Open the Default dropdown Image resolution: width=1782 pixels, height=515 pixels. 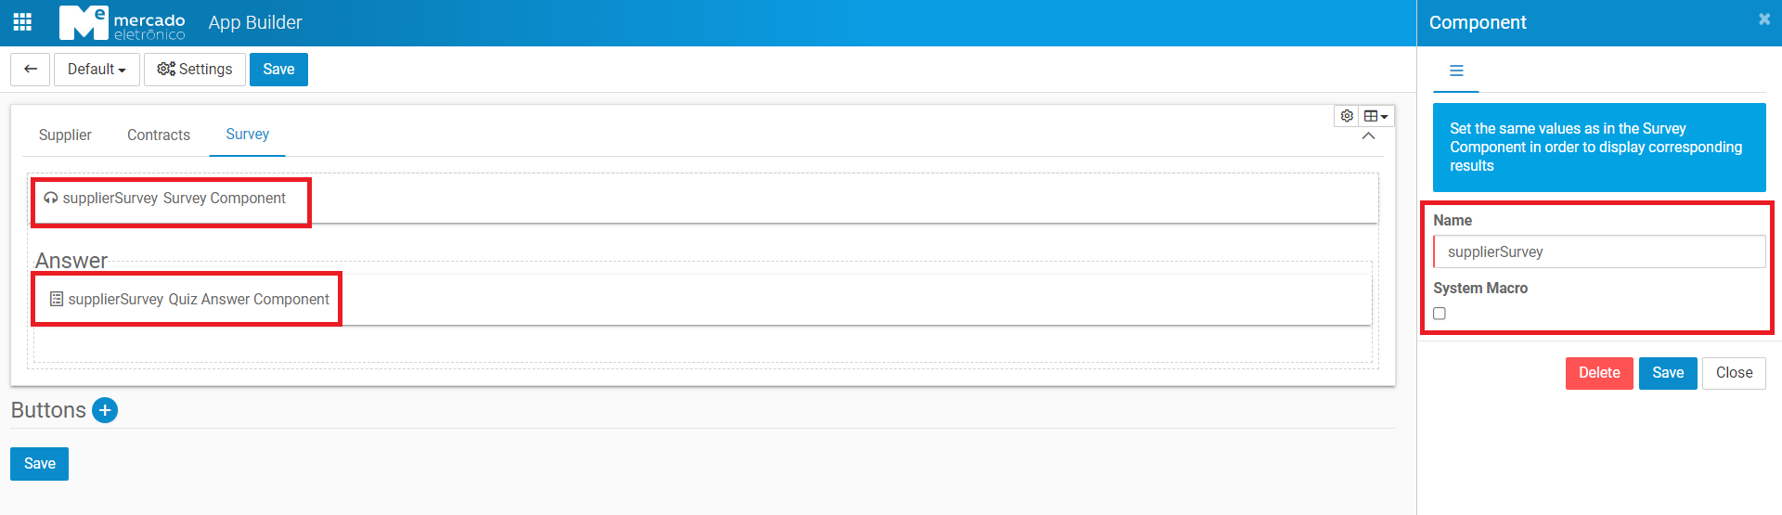coord(97,70)
